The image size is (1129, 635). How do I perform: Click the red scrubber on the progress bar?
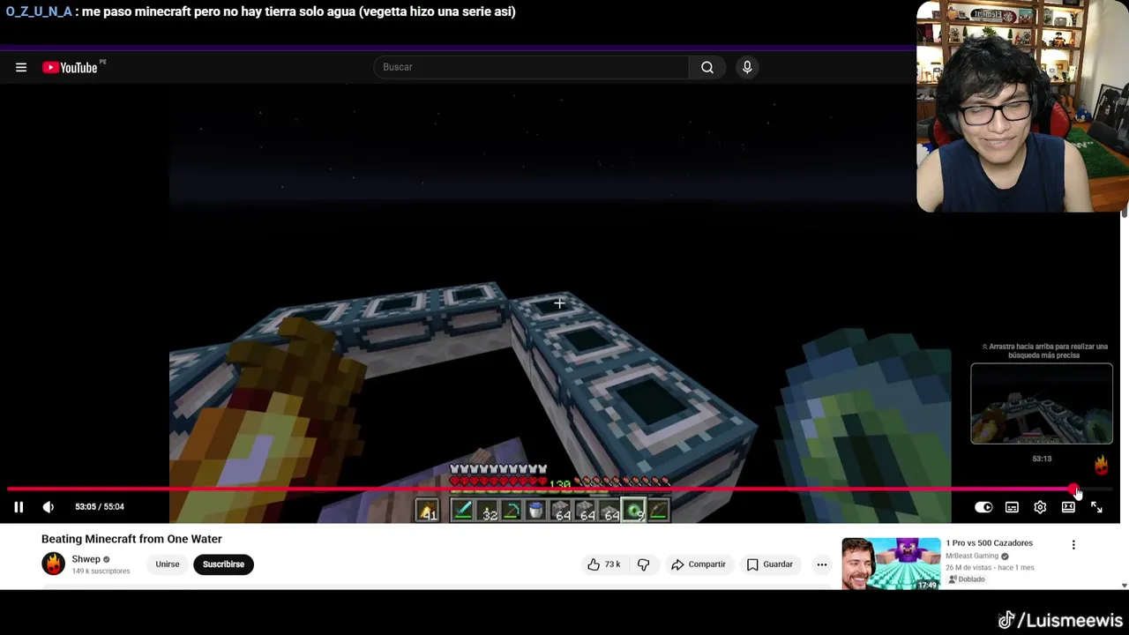pyautogui.click(x=1074, y=489)
